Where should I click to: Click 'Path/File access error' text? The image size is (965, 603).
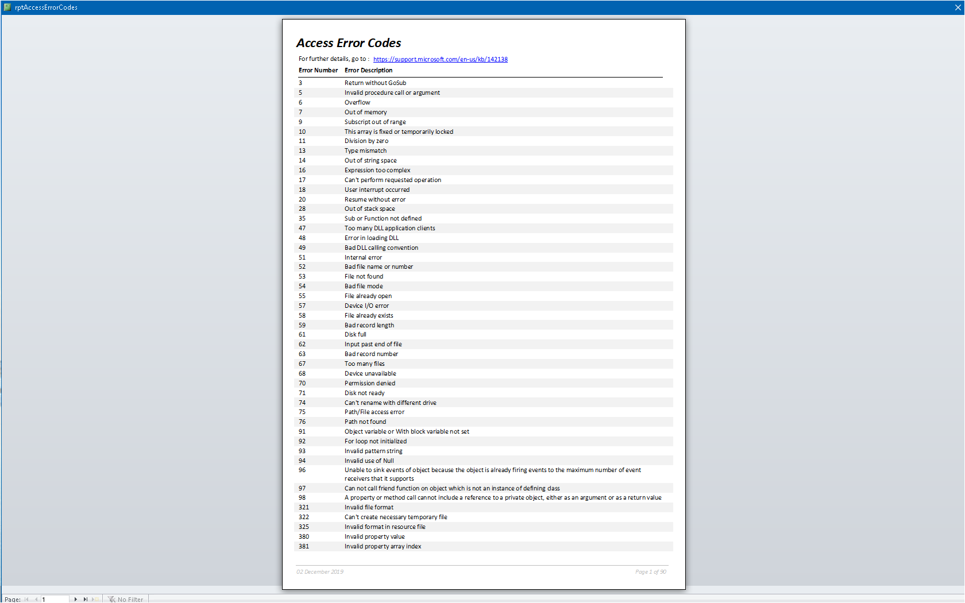point(375,412)
